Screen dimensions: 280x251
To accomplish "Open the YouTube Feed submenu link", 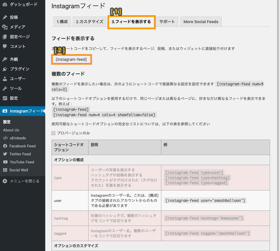I will 22,162.
